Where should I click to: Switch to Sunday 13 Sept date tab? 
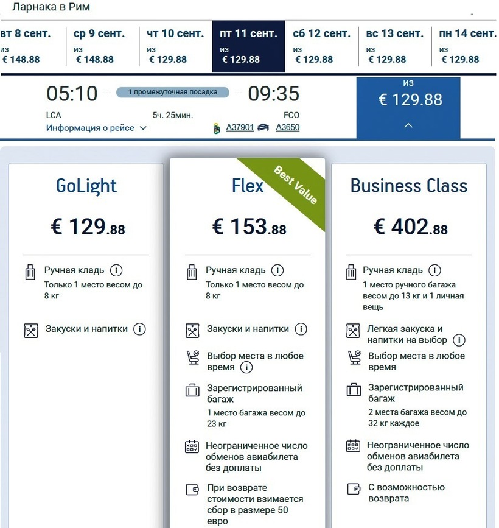pos(394,46)
